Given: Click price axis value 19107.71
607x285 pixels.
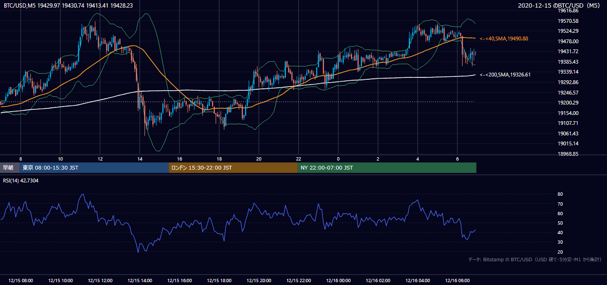Looking at the screenshot, I should 568,123.
